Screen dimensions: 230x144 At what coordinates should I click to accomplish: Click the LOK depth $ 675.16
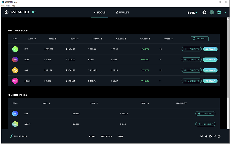click(124, 113)
